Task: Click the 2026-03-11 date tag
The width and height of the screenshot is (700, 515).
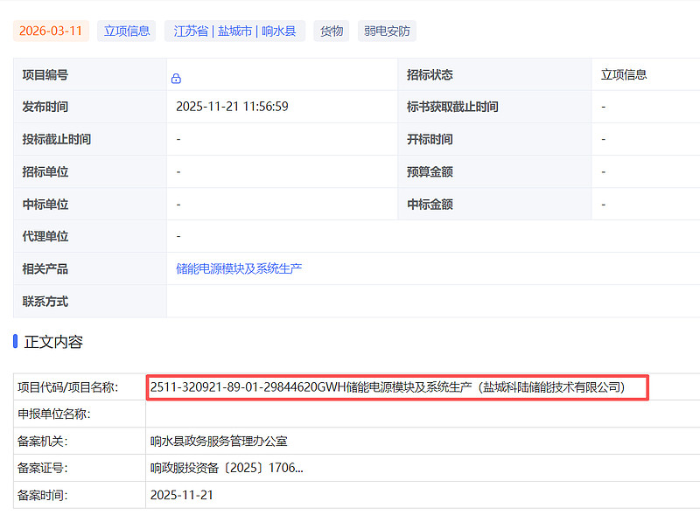Action: pyautogui.click(x=51, y=31)
